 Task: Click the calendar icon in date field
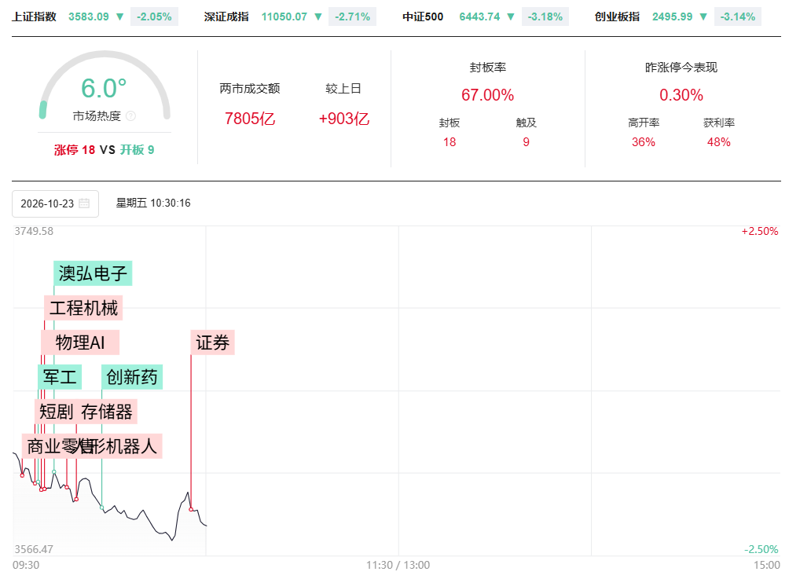[x=84, y=203]
